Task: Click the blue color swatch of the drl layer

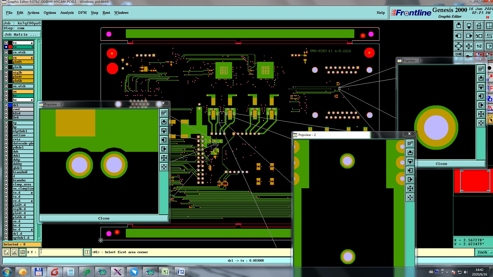Action: [x=10, y=105]
